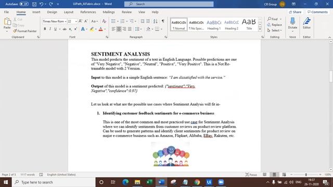The width and height of the screenshot is (333, 187).
Task: Open Excel from the taskbar
Action: tap(149, 182)
